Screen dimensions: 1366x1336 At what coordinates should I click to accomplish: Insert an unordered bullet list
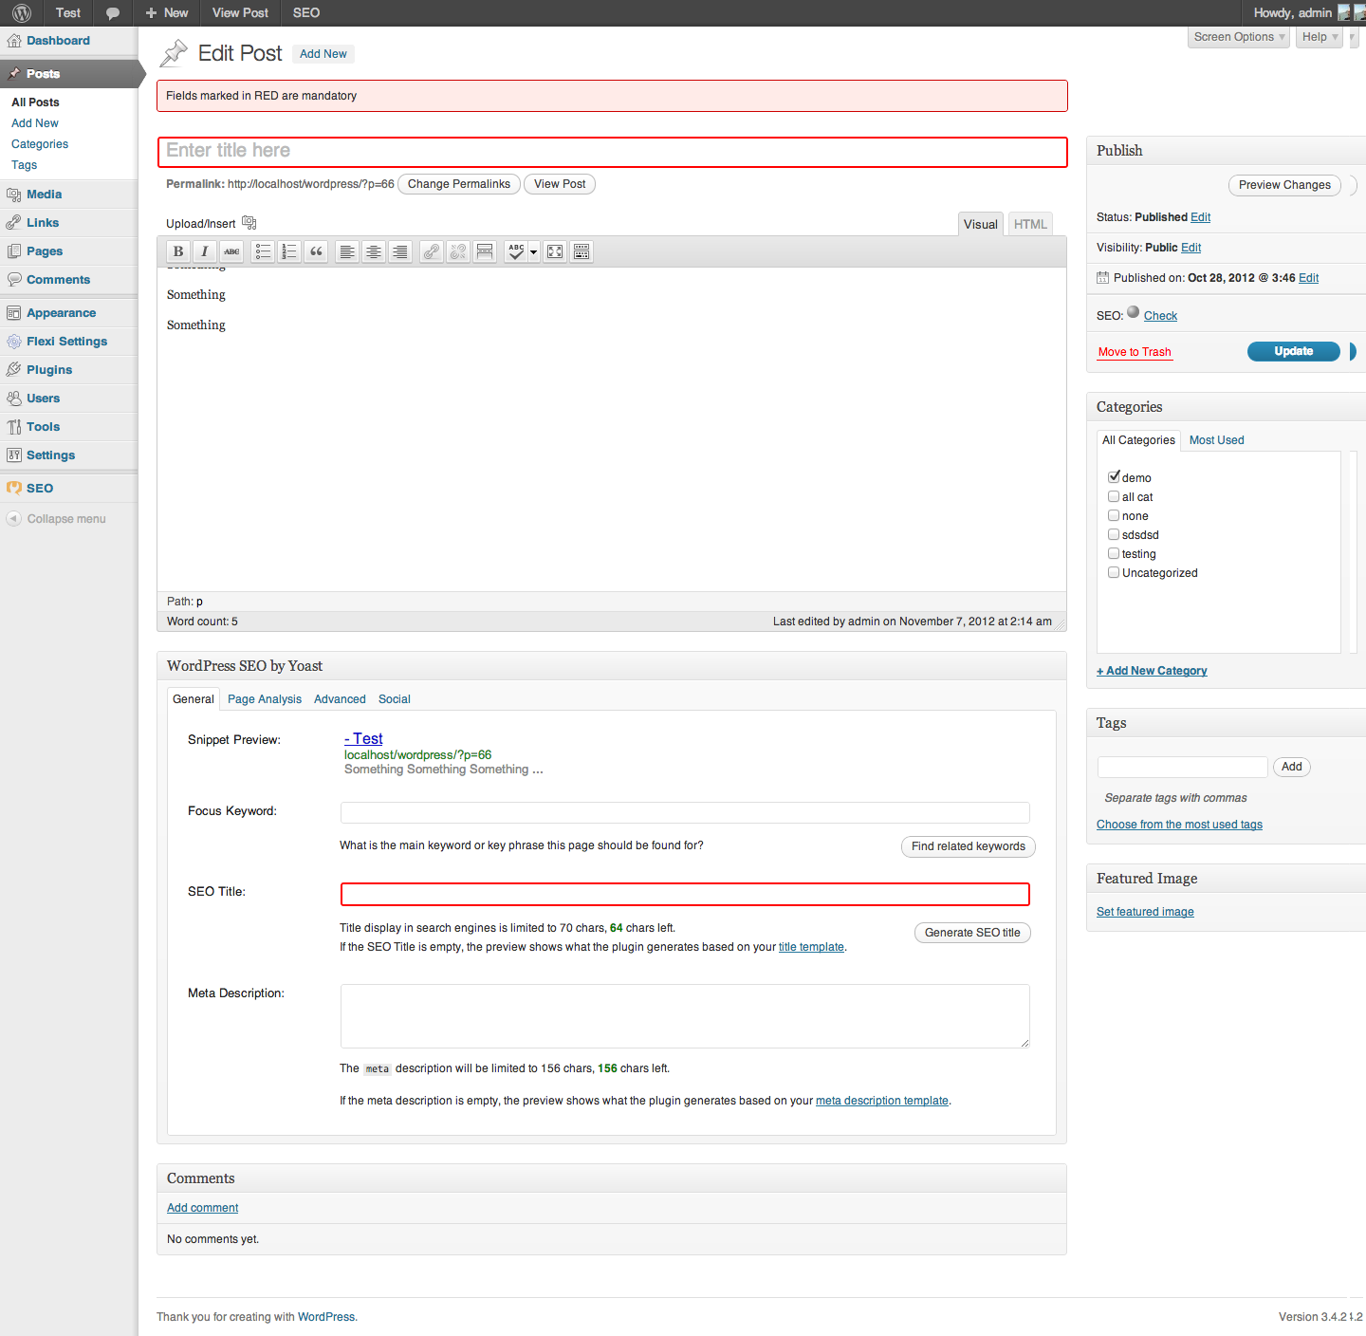[264, 251]
